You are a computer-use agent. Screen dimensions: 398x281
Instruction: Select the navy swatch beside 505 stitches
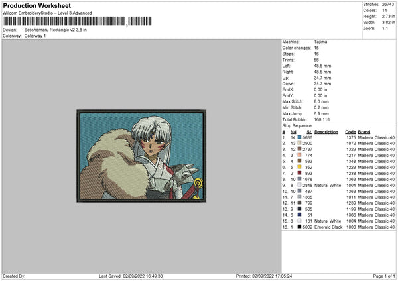tap(300, 209)
